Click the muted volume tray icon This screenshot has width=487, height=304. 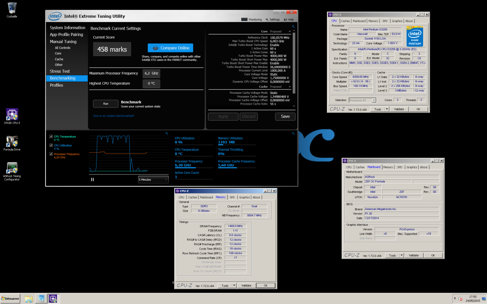[x=461, y=299]
